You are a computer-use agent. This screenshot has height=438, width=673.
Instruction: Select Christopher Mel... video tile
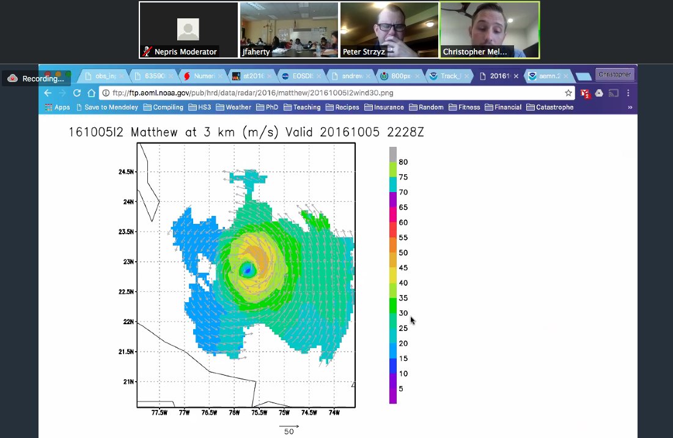click(490, 29)
